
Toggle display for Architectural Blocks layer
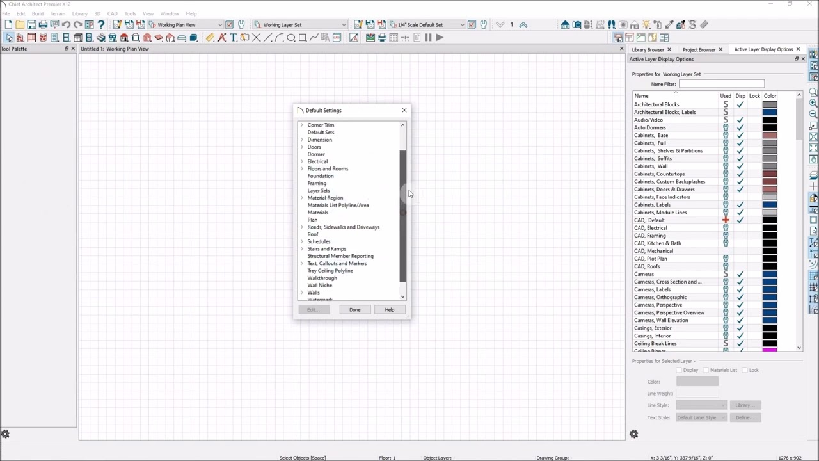[x=740, y=104]
